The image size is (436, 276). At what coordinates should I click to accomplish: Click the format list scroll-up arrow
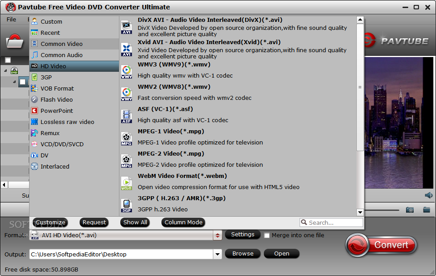point(360,20)
